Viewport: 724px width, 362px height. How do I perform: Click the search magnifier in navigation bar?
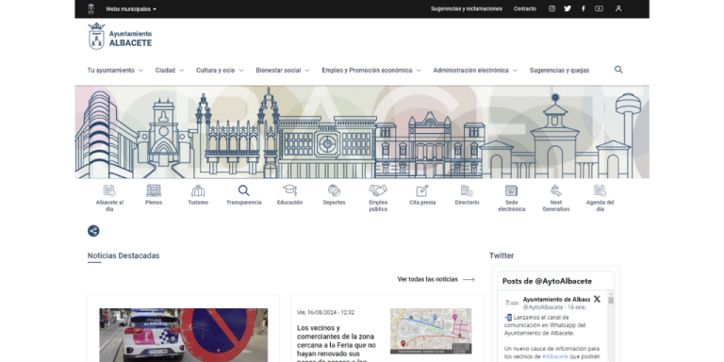618,70
